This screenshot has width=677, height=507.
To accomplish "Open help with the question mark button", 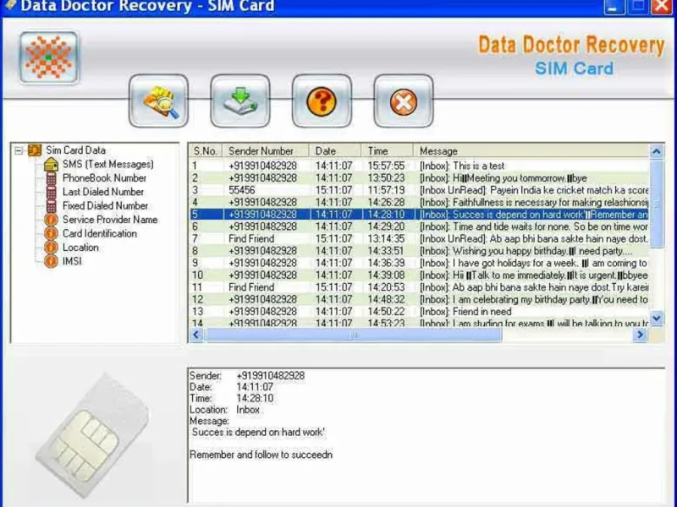I will coord(322,101).
